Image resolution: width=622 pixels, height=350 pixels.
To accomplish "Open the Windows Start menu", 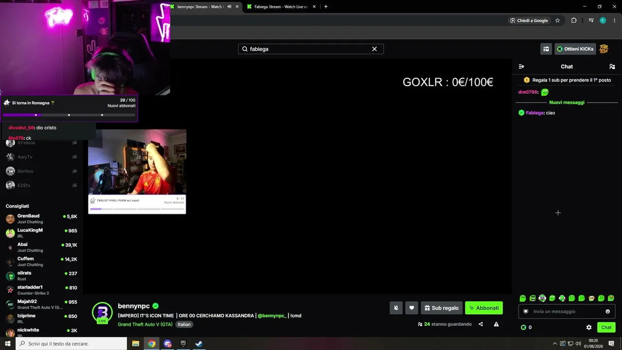I will point(8,344).
